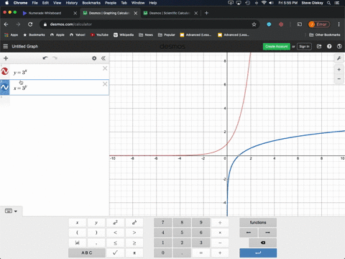
Task: Tap the equals key
Action: tap(201, 253)
